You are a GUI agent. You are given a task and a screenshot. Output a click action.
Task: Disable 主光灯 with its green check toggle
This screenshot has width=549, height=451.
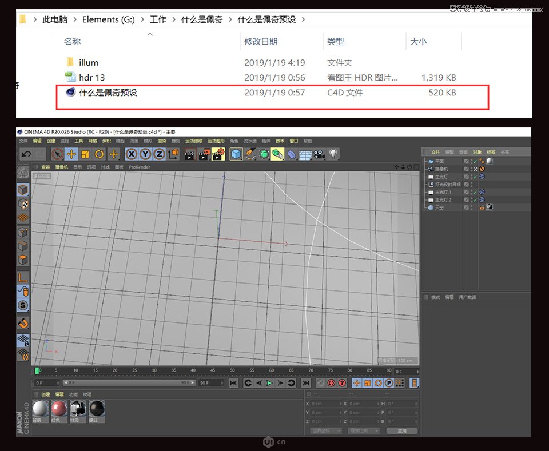(x=475, y=177)
